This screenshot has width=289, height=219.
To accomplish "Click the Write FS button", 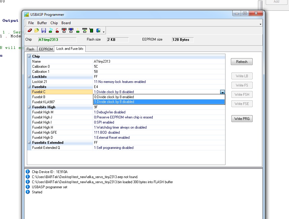I will coord(242,85).
